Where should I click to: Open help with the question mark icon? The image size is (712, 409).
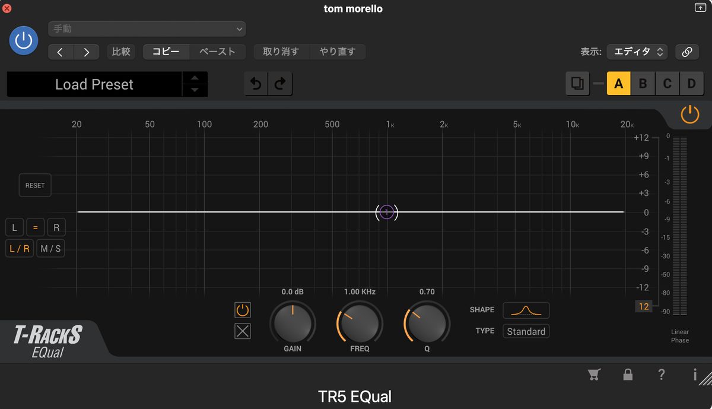click(662, 374)
